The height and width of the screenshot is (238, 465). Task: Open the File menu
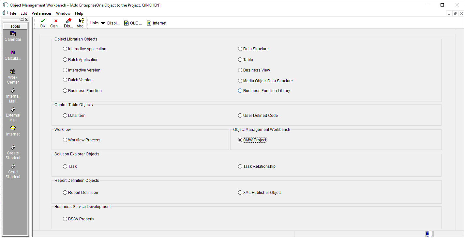[x=13, y=13]
